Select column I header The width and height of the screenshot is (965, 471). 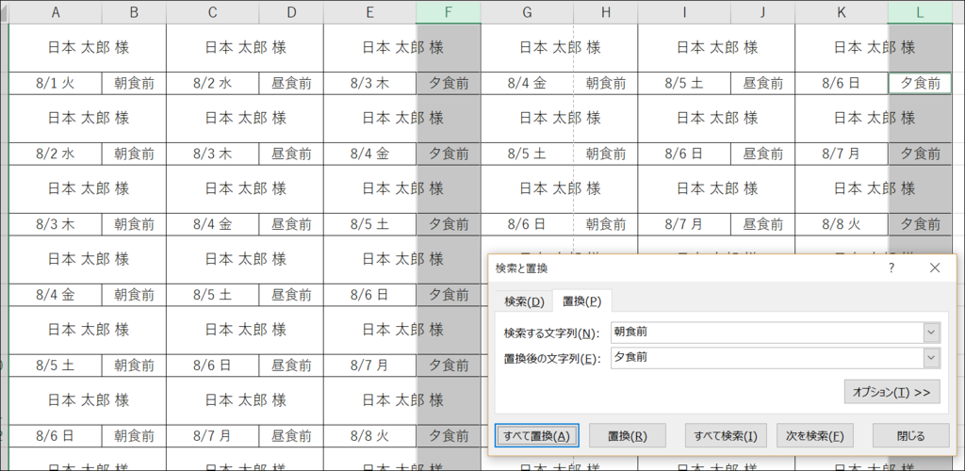click(684, 12)
